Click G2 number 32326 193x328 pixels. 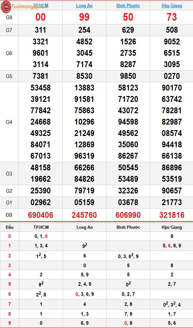pos(128,191)
